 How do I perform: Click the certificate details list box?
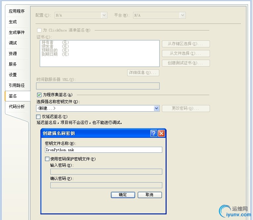(x=100, y=53)
